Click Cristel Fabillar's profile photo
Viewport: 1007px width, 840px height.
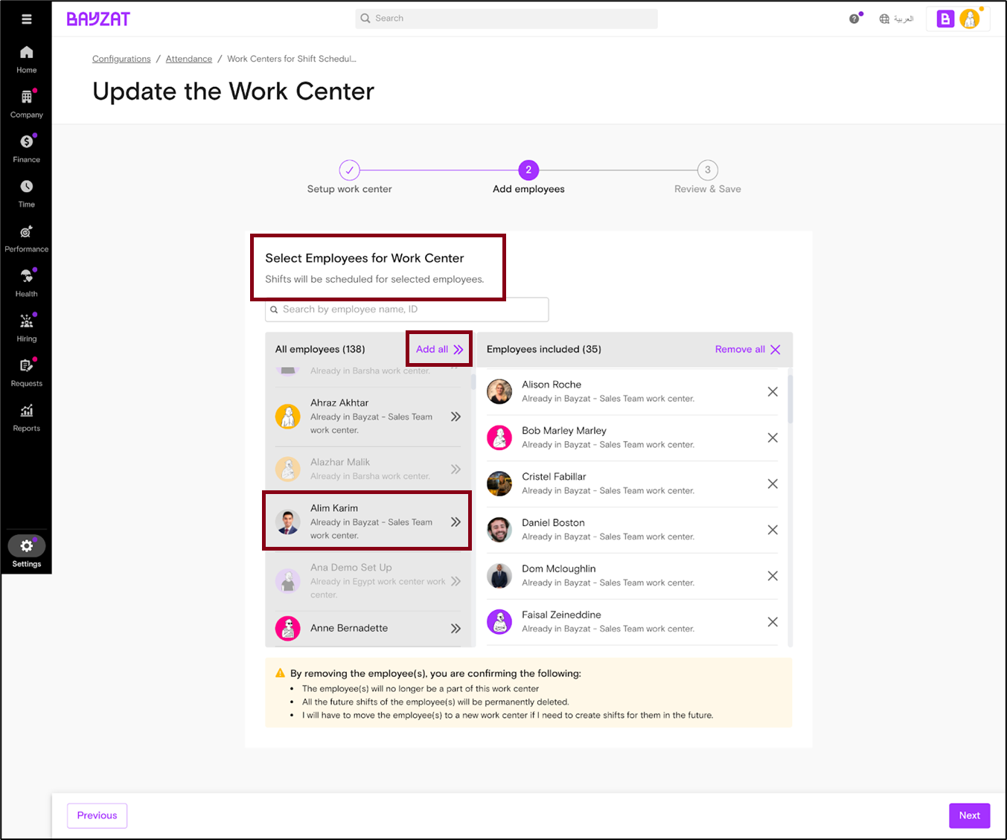point(499,484)
